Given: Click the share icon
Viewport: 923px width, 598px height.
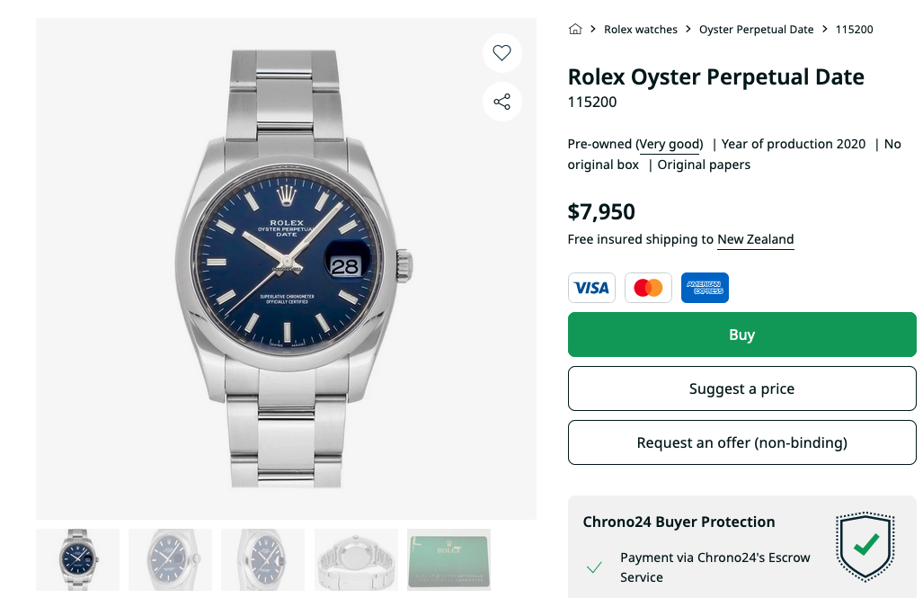Looking at the screenshot, I should 501,102.
